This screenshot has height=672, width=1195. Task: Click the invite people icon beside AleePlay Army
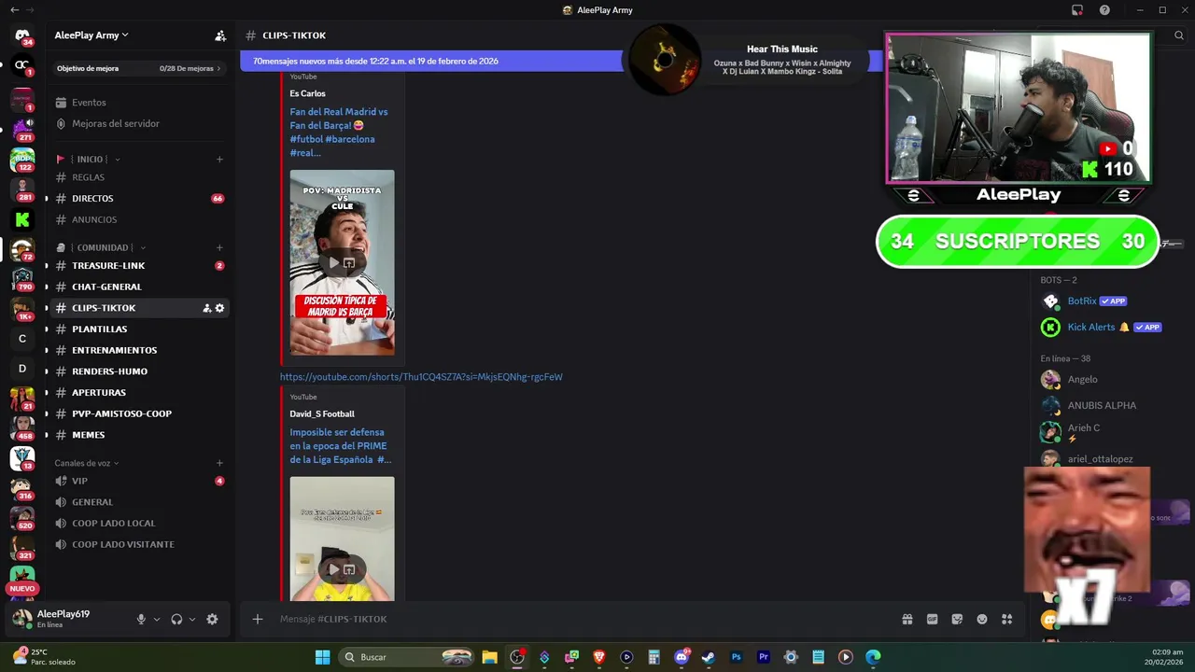(x=220, y=35)
